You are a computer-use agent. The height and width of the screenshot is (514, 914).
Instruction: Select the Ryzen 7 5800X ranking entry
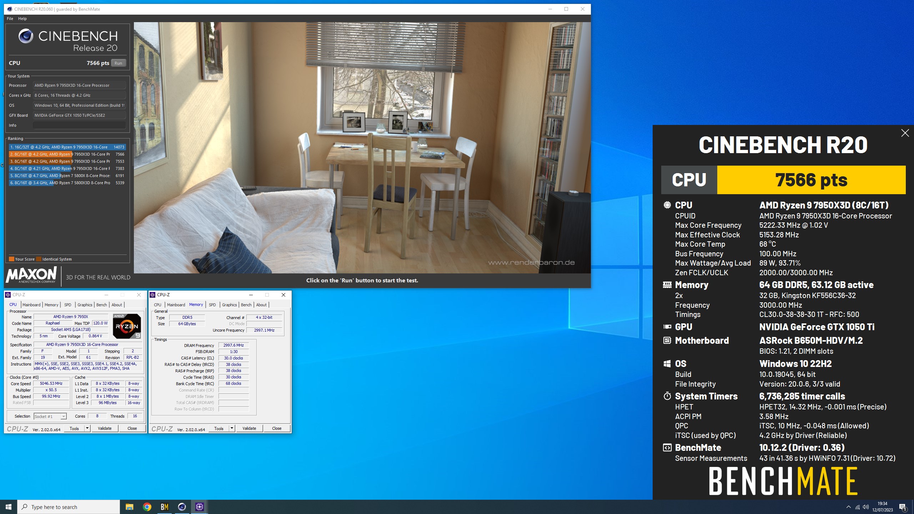[67, 176]
